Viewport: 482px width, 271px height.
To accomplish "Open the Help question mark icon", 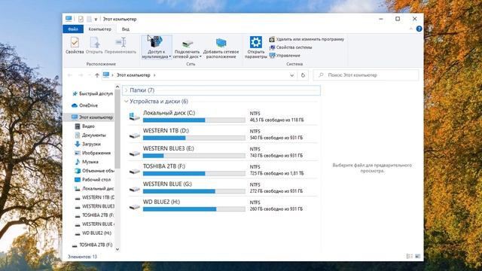I will (x=419, y=29).
